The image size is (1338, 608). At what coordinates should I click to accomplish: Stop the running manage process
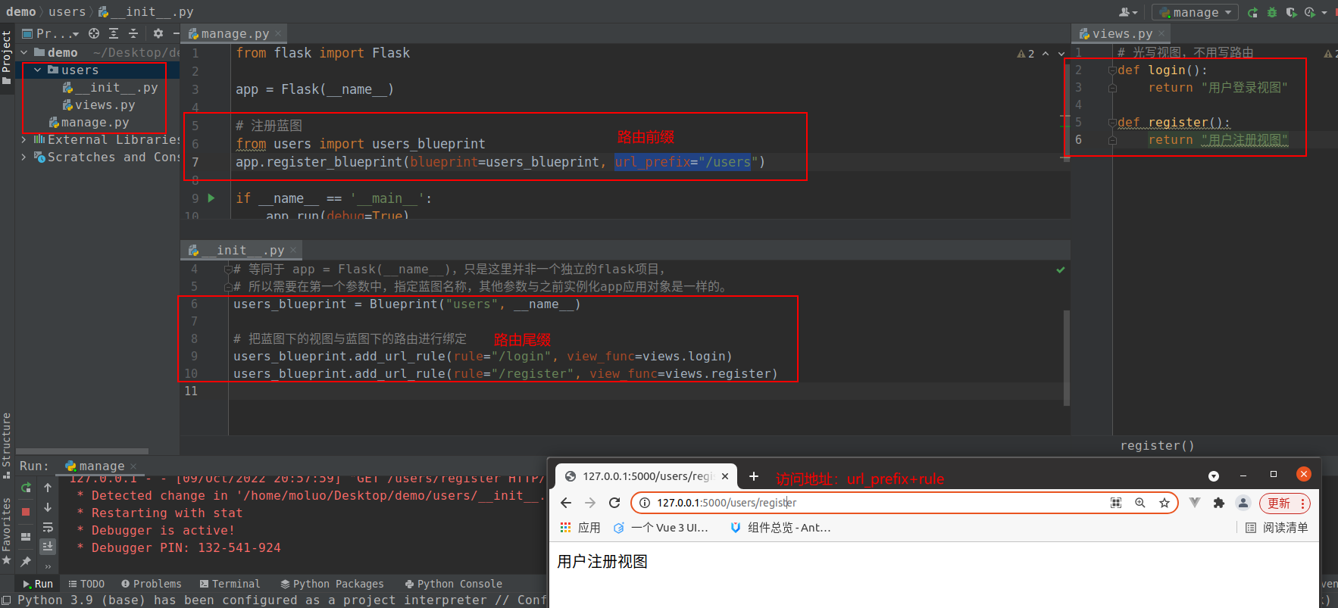coord(26,512)
